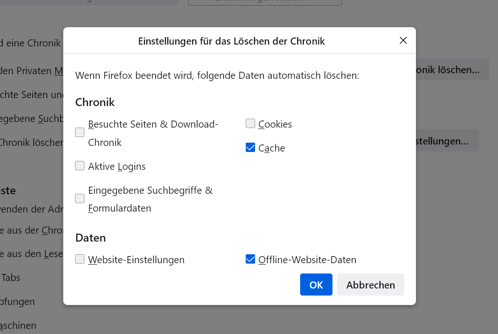The height and width of the screenshot is (334, 498).
Task: Enable Besuchte Seiten & Download-Chronik checkbox
Action: pos(80,133)
